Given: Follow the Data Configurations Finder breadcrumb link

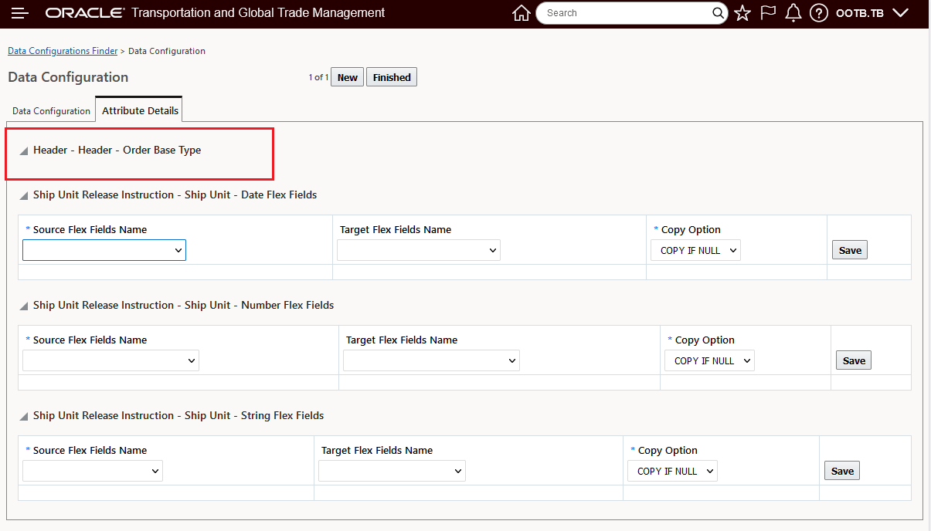Looking at the screenshot, I should pyautogui.click(x=63, y=51).
